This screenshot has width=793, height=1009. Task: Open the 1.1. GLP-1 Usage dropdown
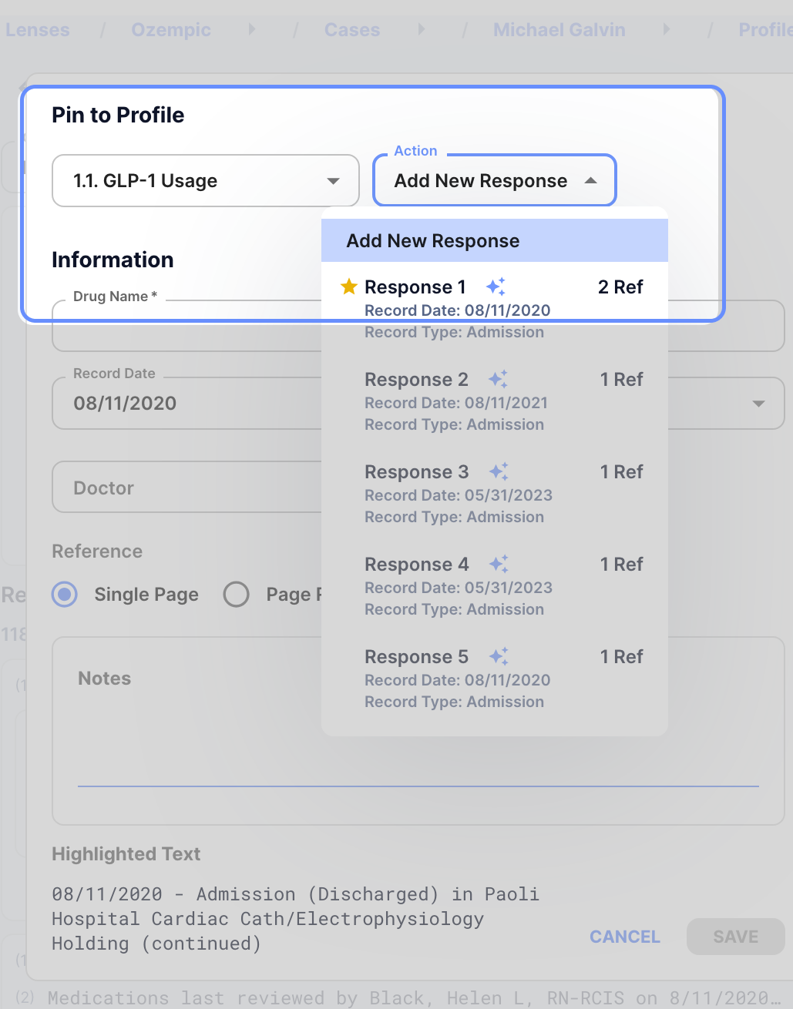coord(206,181)
